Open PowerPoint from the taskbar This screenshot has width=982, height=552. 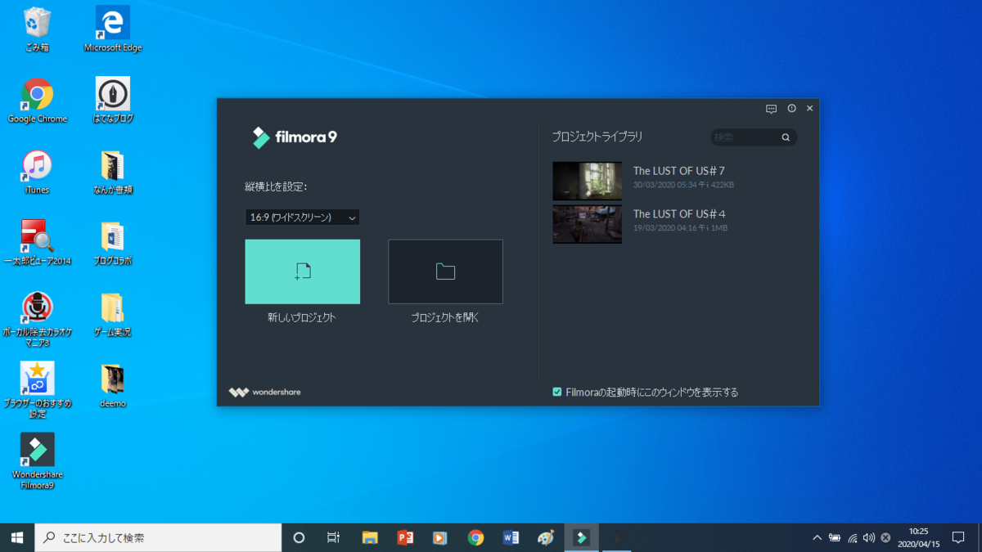pos(405,537)
